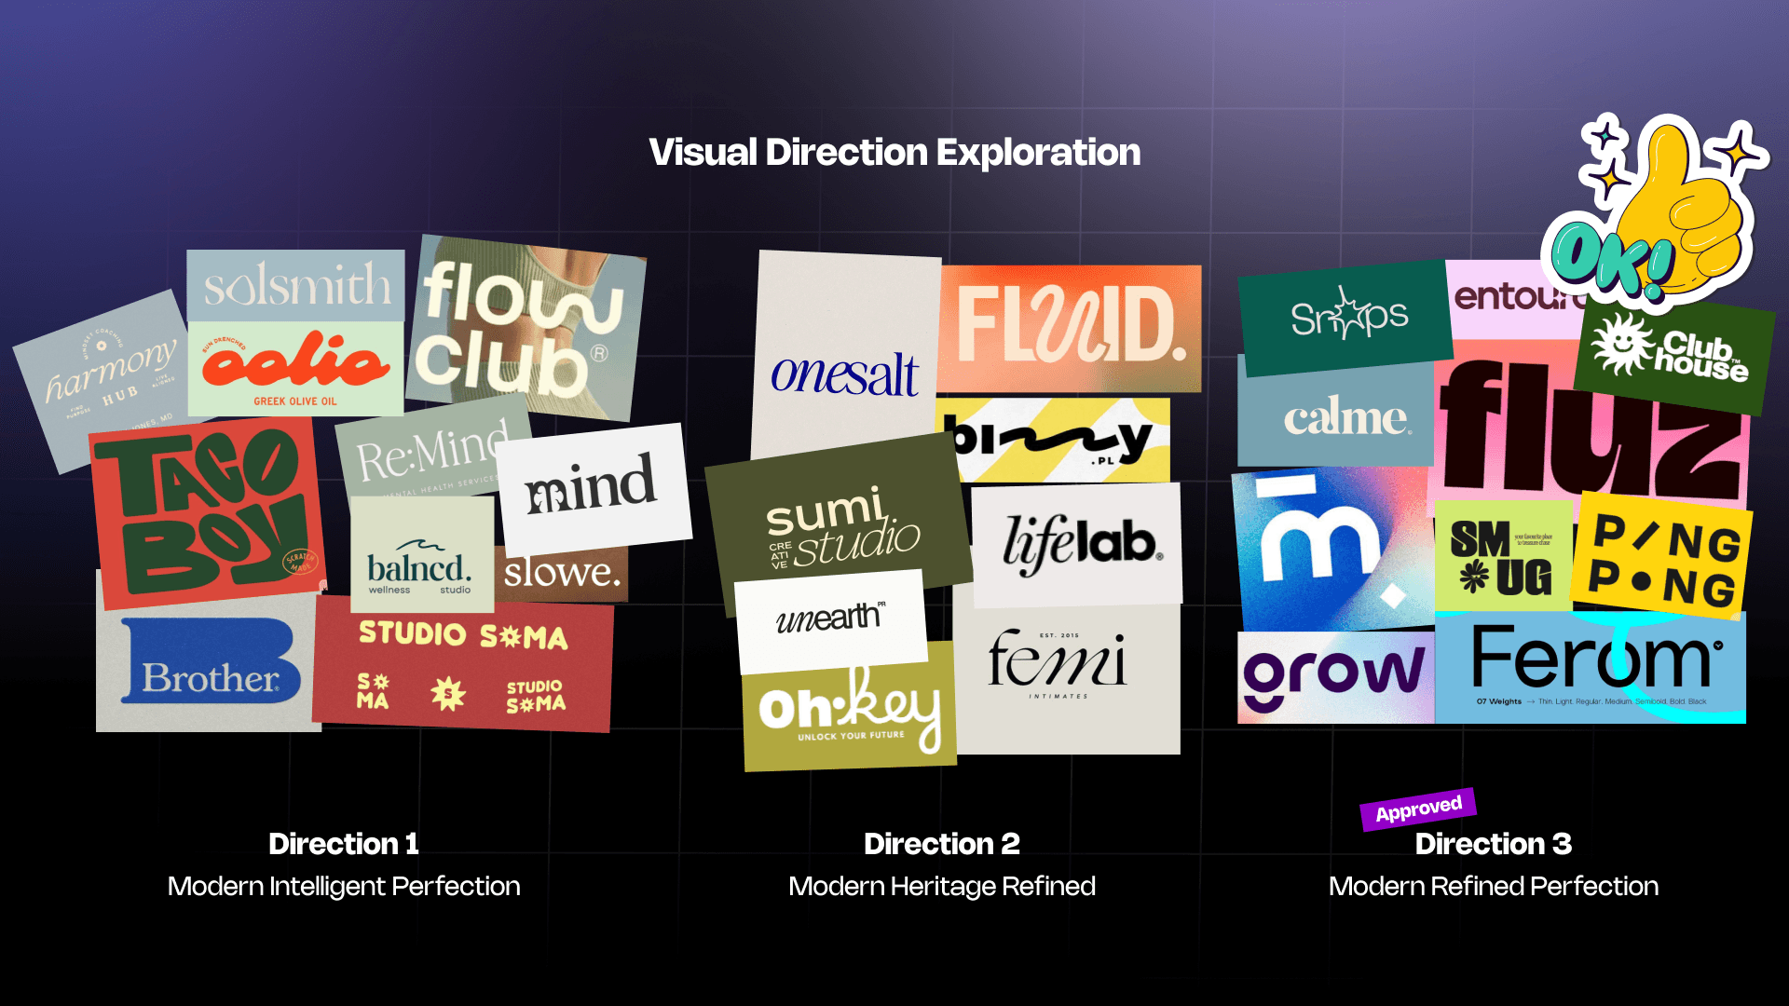Image resolution: width=1789 pixels, height=1006 pixels.
Task: Click the solsmith logo tile
Action: (296, 285)
